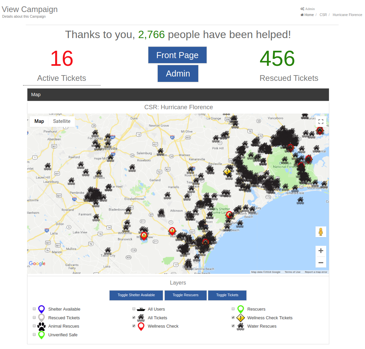Click All Tickets flooded house icon
This screenshot has width=365, height=349.
(x=141, y=318)
